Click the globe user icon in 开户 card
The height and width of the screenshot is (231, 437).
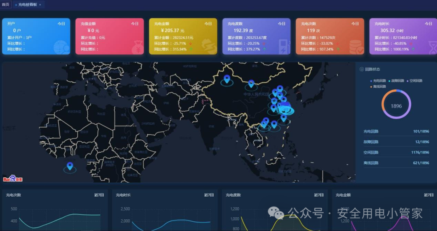pyautogui.click(x=62, y=47)
